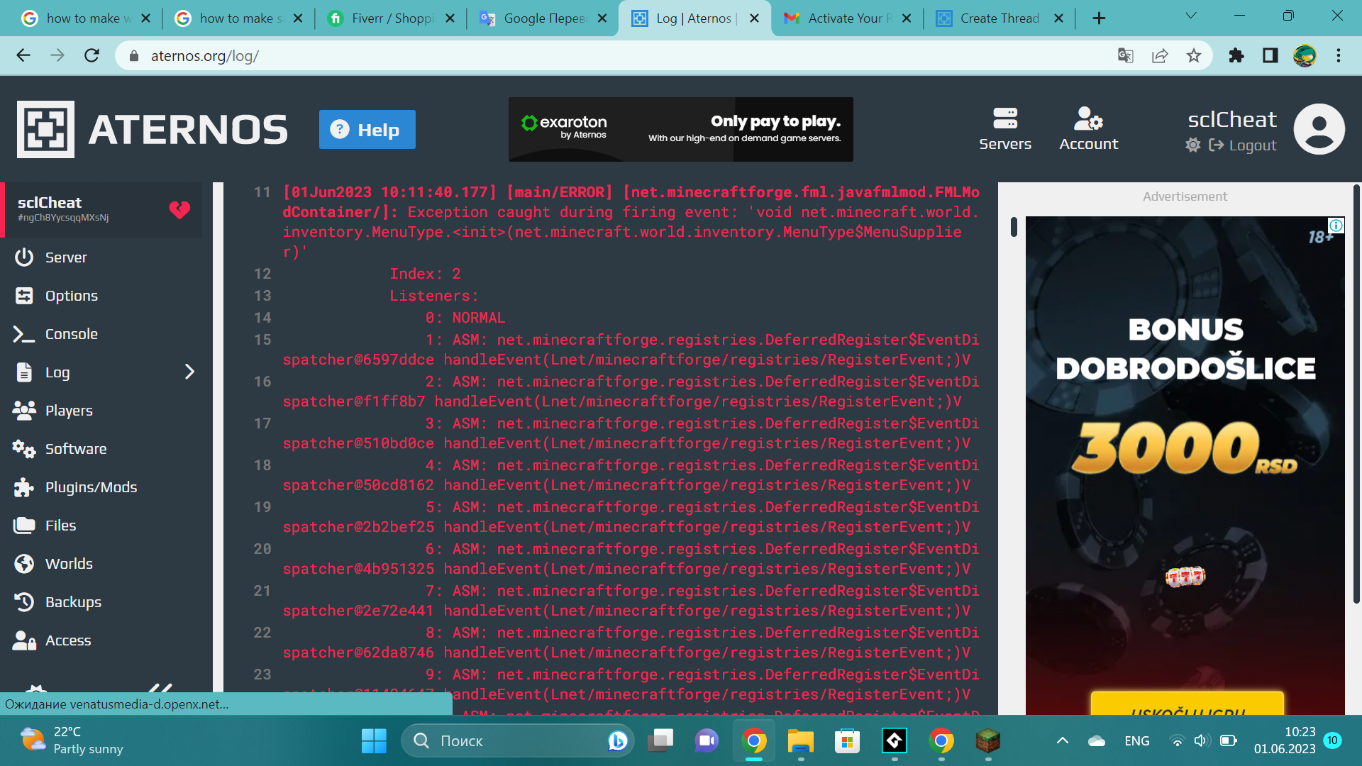This screenshot has height=766, width=1362.
Task: Click the heart icon next to sclCheat
Action: click(x=179, y=209)
